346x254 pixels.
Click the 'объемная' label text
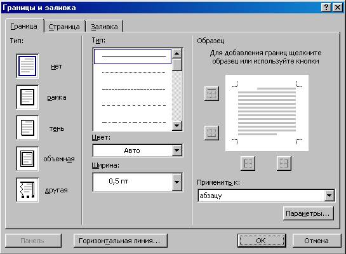pos(59,159)
